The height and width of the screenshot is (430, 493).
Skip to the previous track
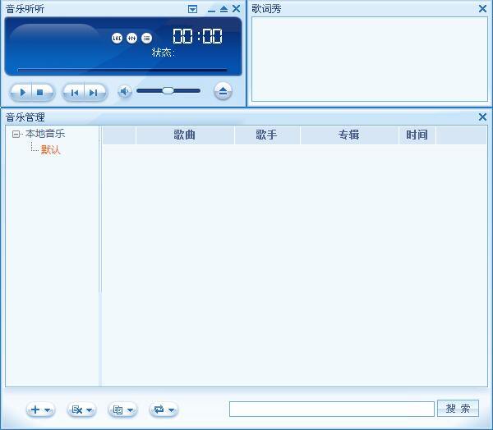click(75, 93)
